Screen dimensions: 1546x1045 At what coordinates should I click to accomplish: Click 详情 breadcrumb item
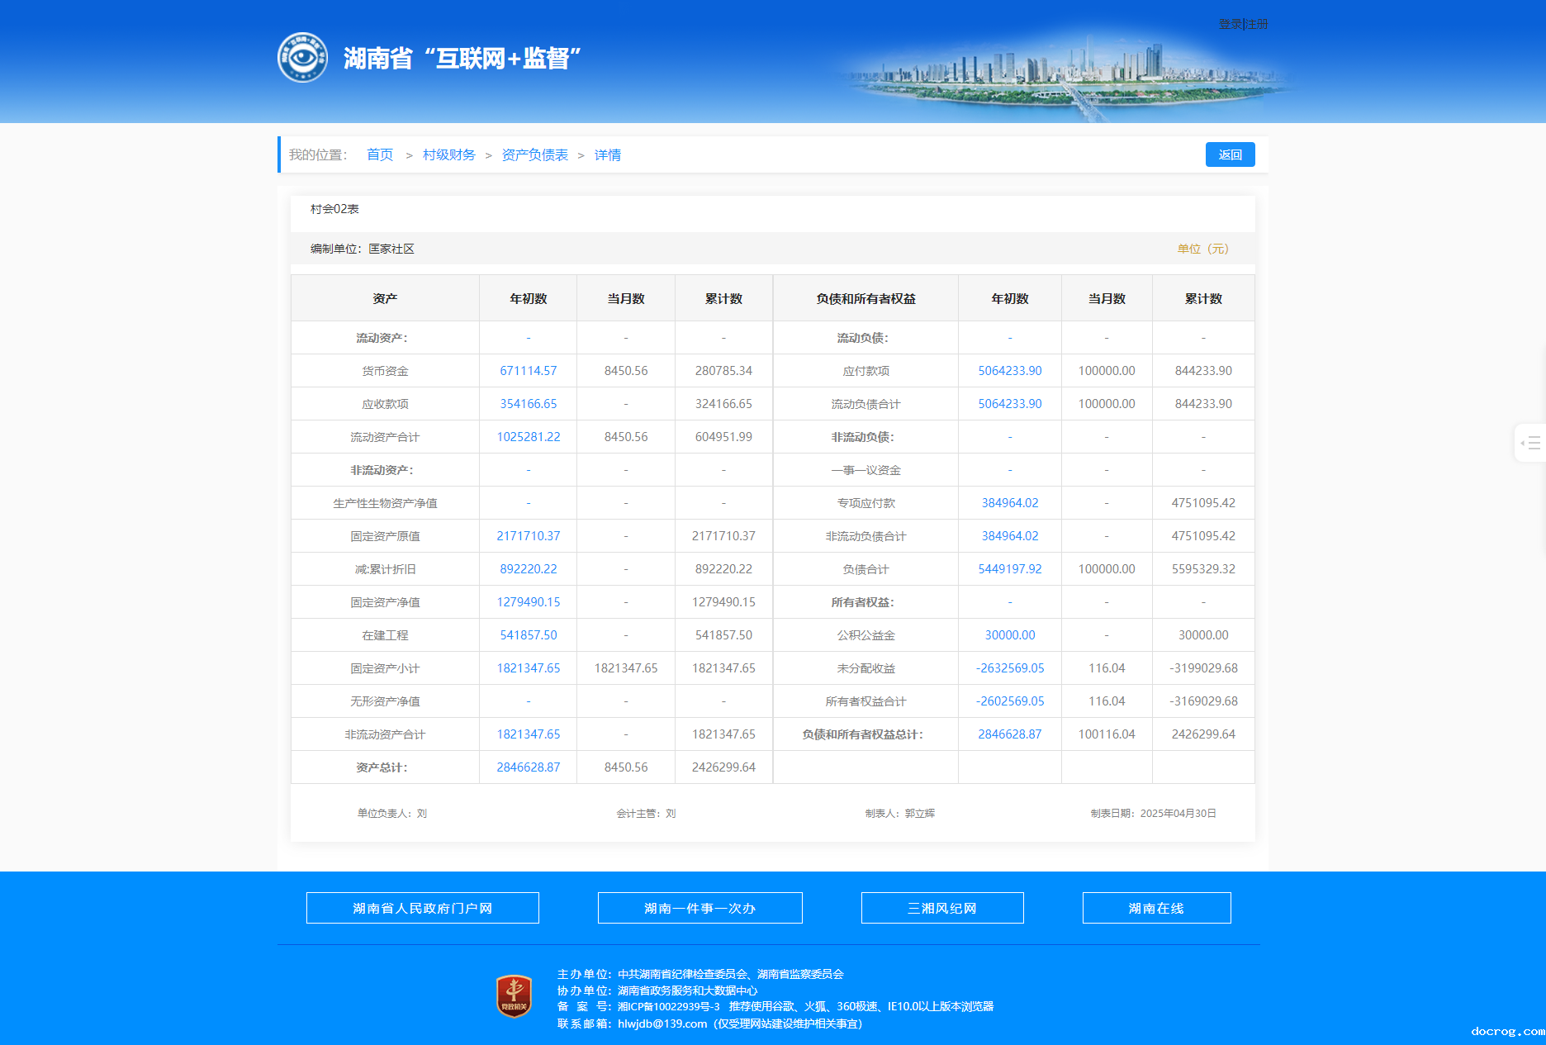(607, 155)
